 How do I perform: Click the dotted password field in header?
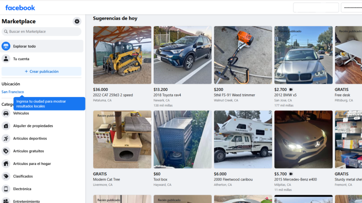click(351, 8)
